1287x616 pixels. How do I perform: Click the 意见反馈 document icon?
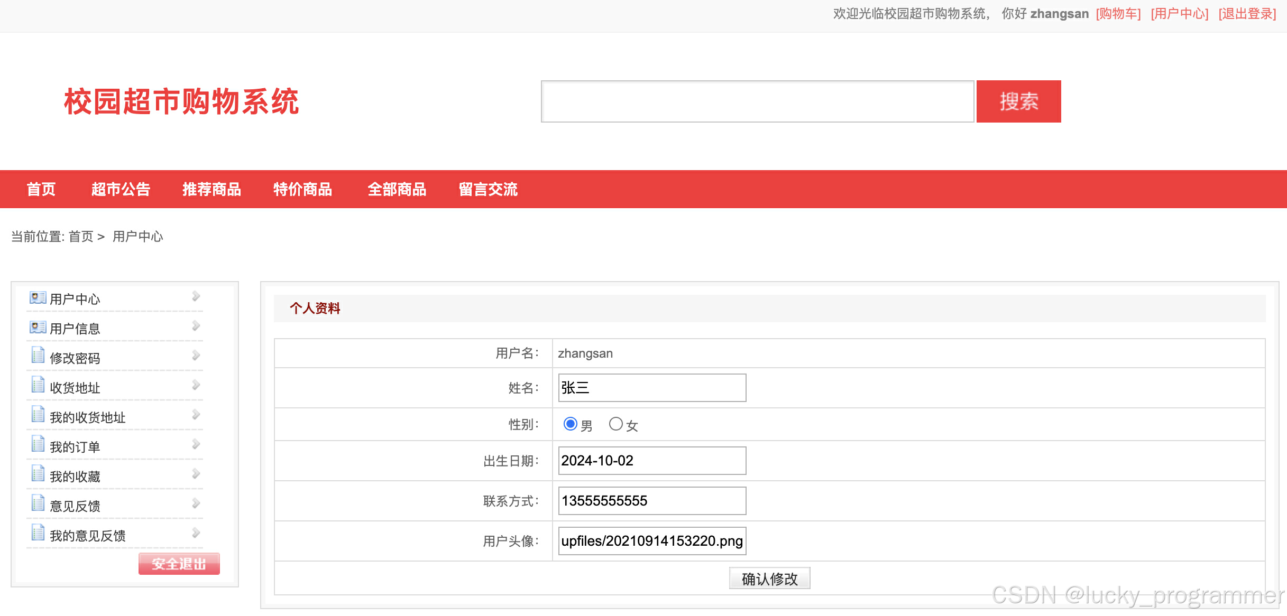38,503
